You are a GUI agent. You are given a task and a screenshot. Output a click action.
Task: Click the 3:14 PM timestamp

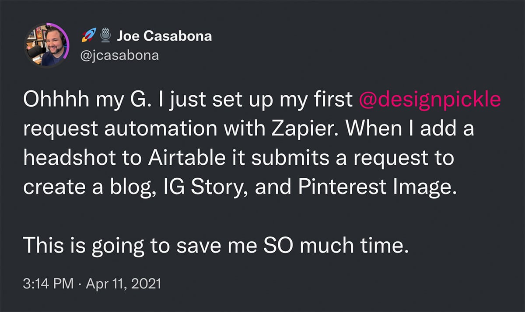click(48, 284)
